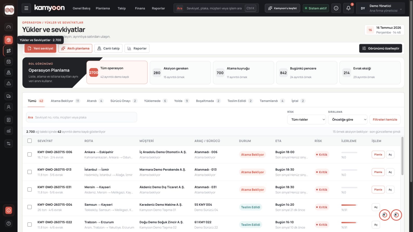Open the dashboard gauge icon in sidebar

(9, 27)
